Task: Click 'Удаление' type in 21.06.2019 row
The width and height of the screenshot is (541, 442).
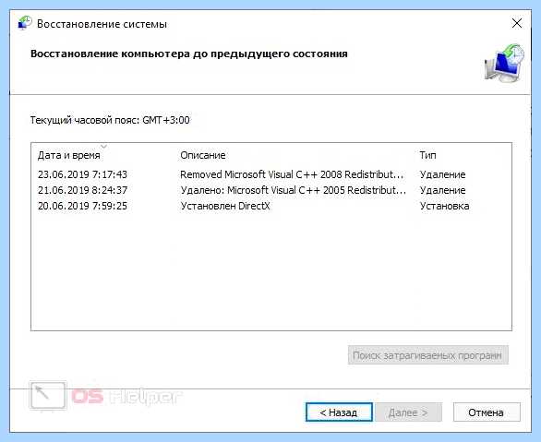Action: [442, 190]
